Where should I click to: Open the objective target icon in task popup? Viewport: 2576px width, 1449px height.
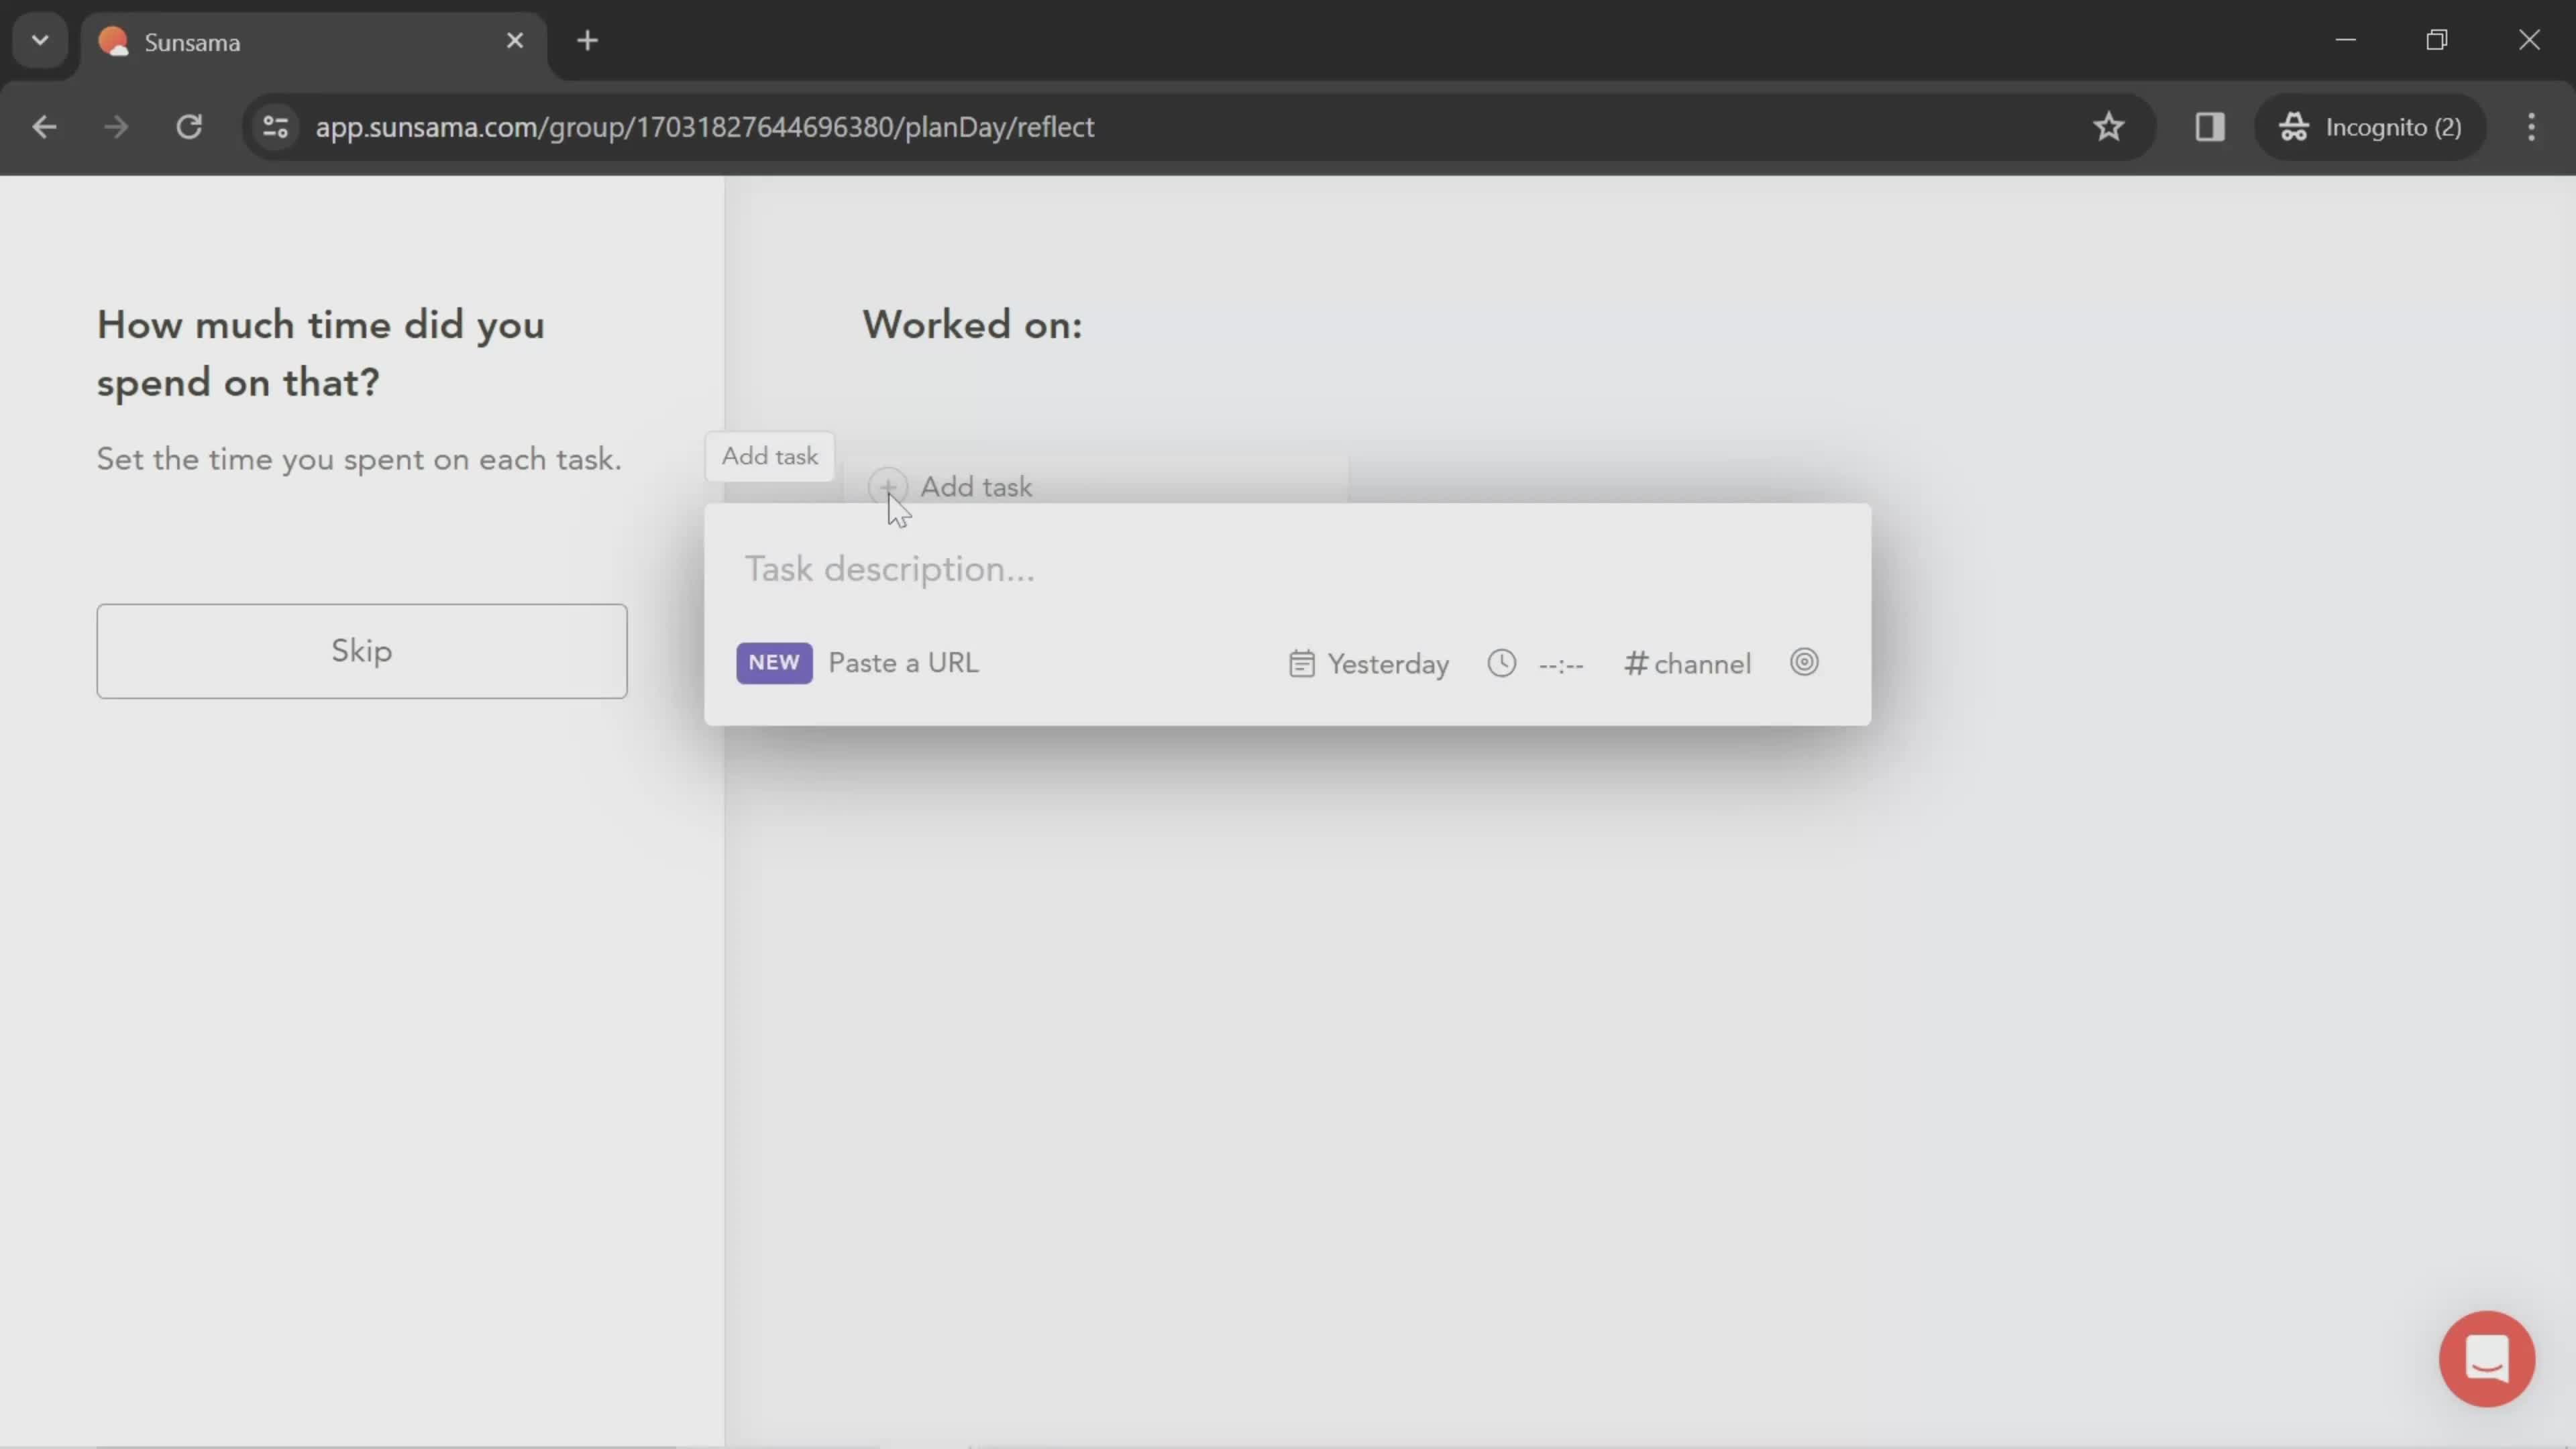(1804, 662)
